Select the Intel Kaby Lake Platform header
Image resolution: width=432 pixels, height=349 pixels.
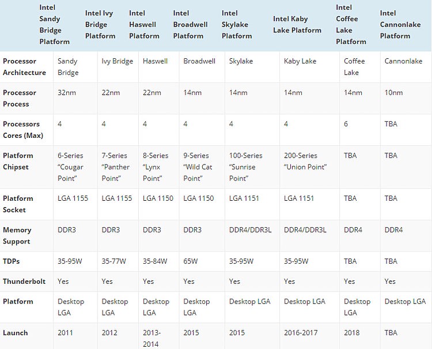pyautogui.click(x=297, y=25)
